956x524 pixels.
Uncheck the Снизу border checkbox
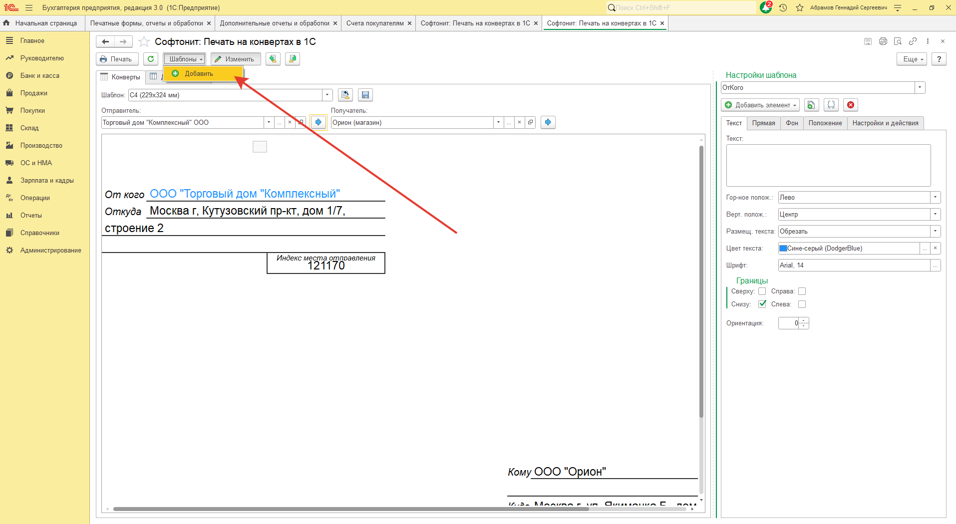tap(762, 304)
